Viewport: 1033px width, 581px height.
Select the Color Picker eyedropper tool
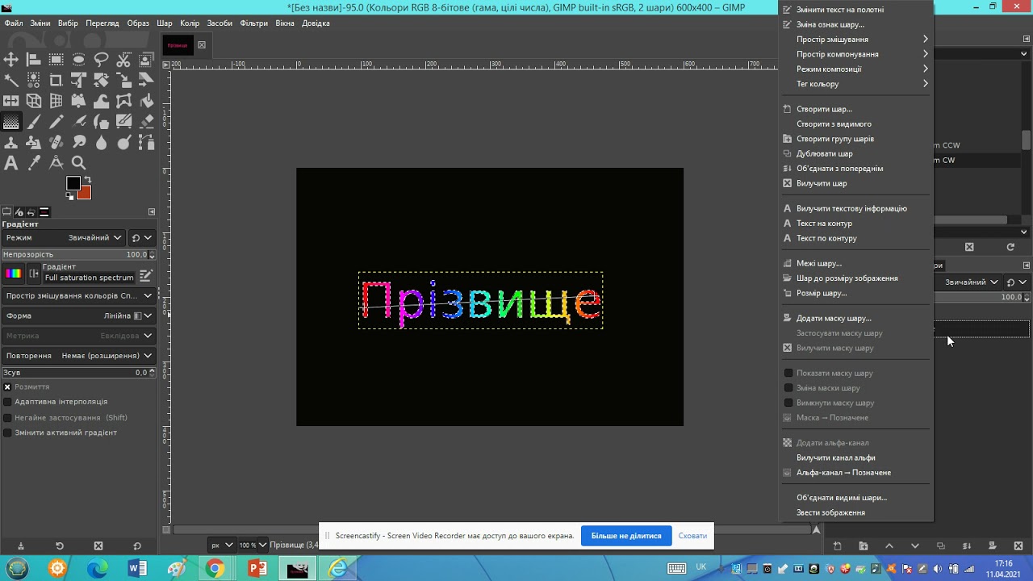(34, 164)
